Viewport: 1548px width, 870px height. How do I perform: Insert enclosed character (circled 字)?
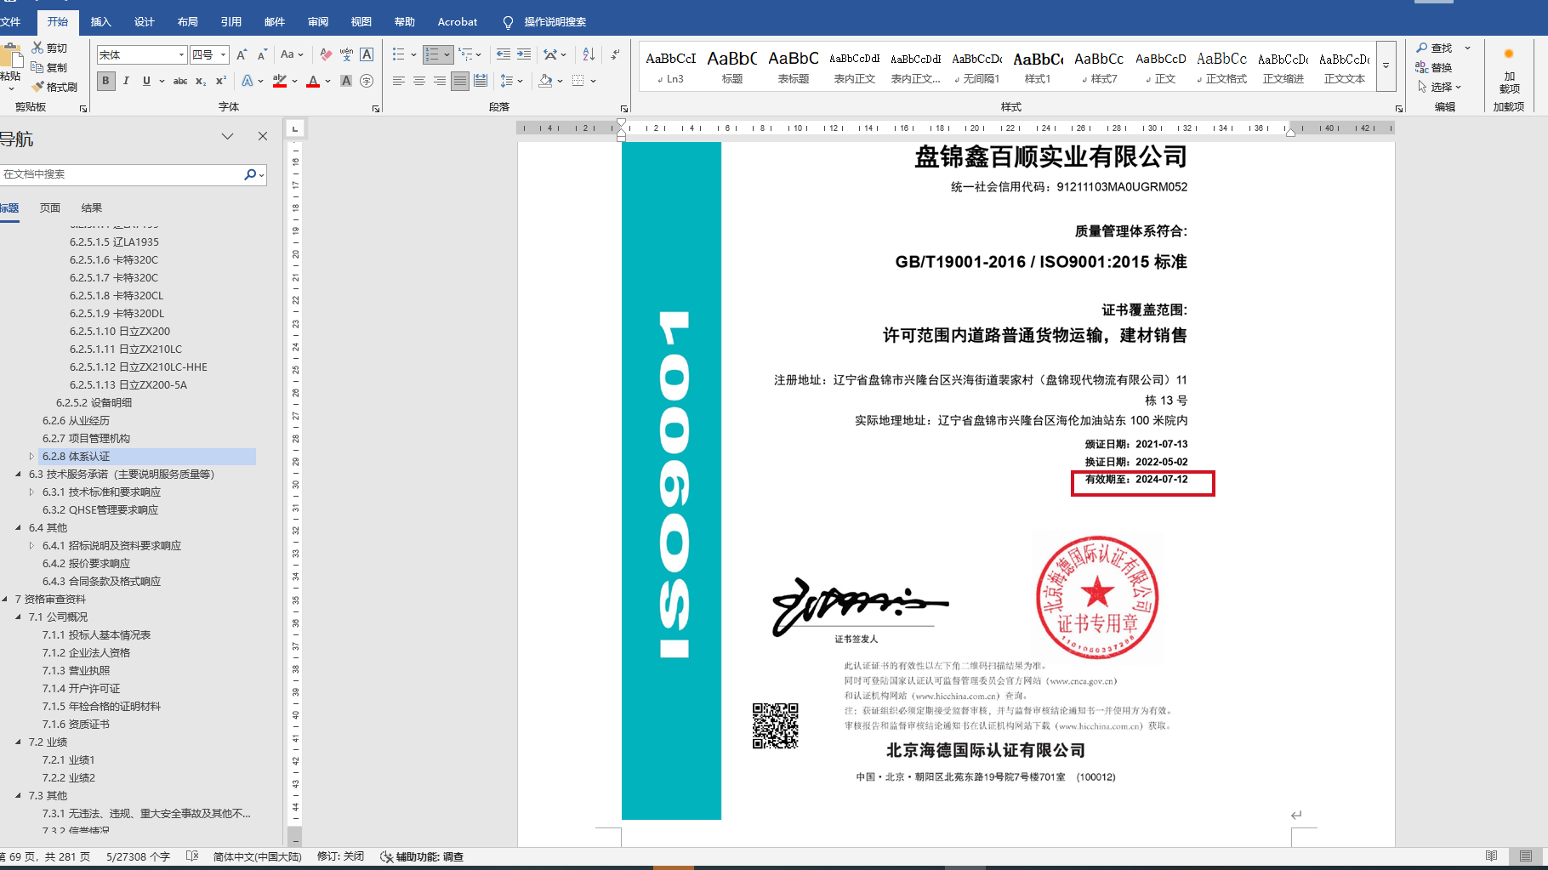(367, 82)
